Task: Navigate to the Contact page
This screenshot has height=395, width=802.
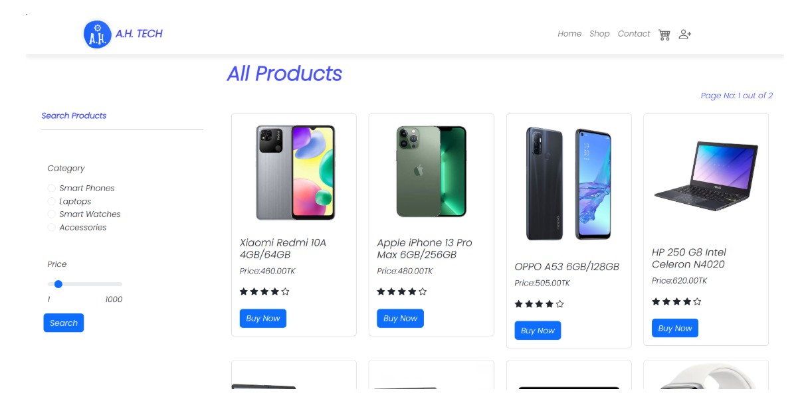Action: click(634, 34)
